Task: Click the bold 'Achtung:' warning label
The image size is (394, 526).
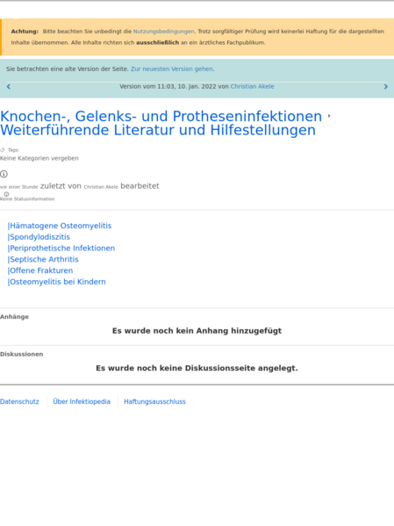Action: tap(25, 32)
